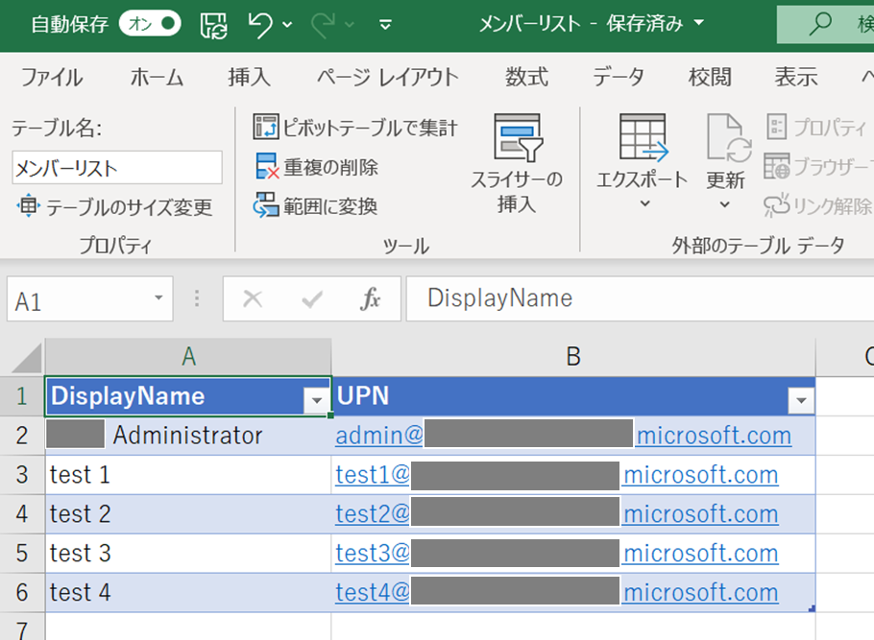874x640 pixels.
Task: Summarize with PivotTable icon
Action: tap(266, 127)
